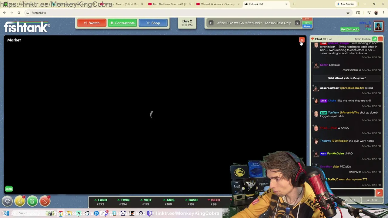The height and width of the screenshot is (218, 388).
Task: Click the red anchor button
Action: (x=45, y=201)
